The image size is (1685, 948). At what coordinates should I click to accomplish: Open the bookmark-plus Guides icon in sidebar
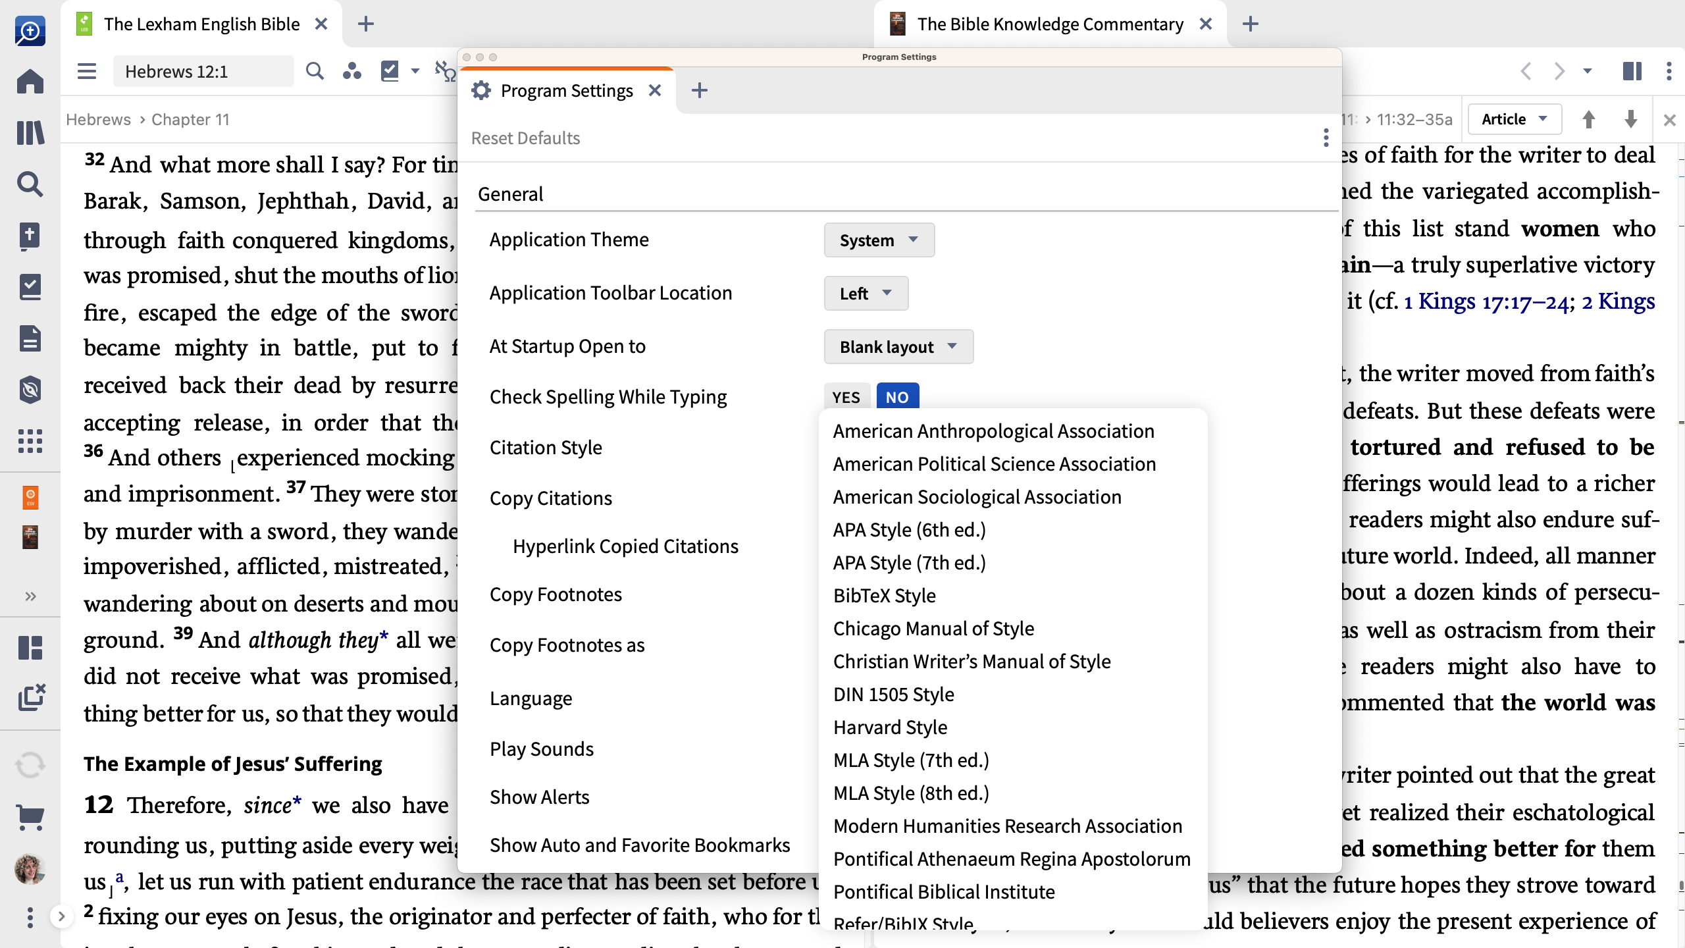pyautogui.click(x=30, y=236)
